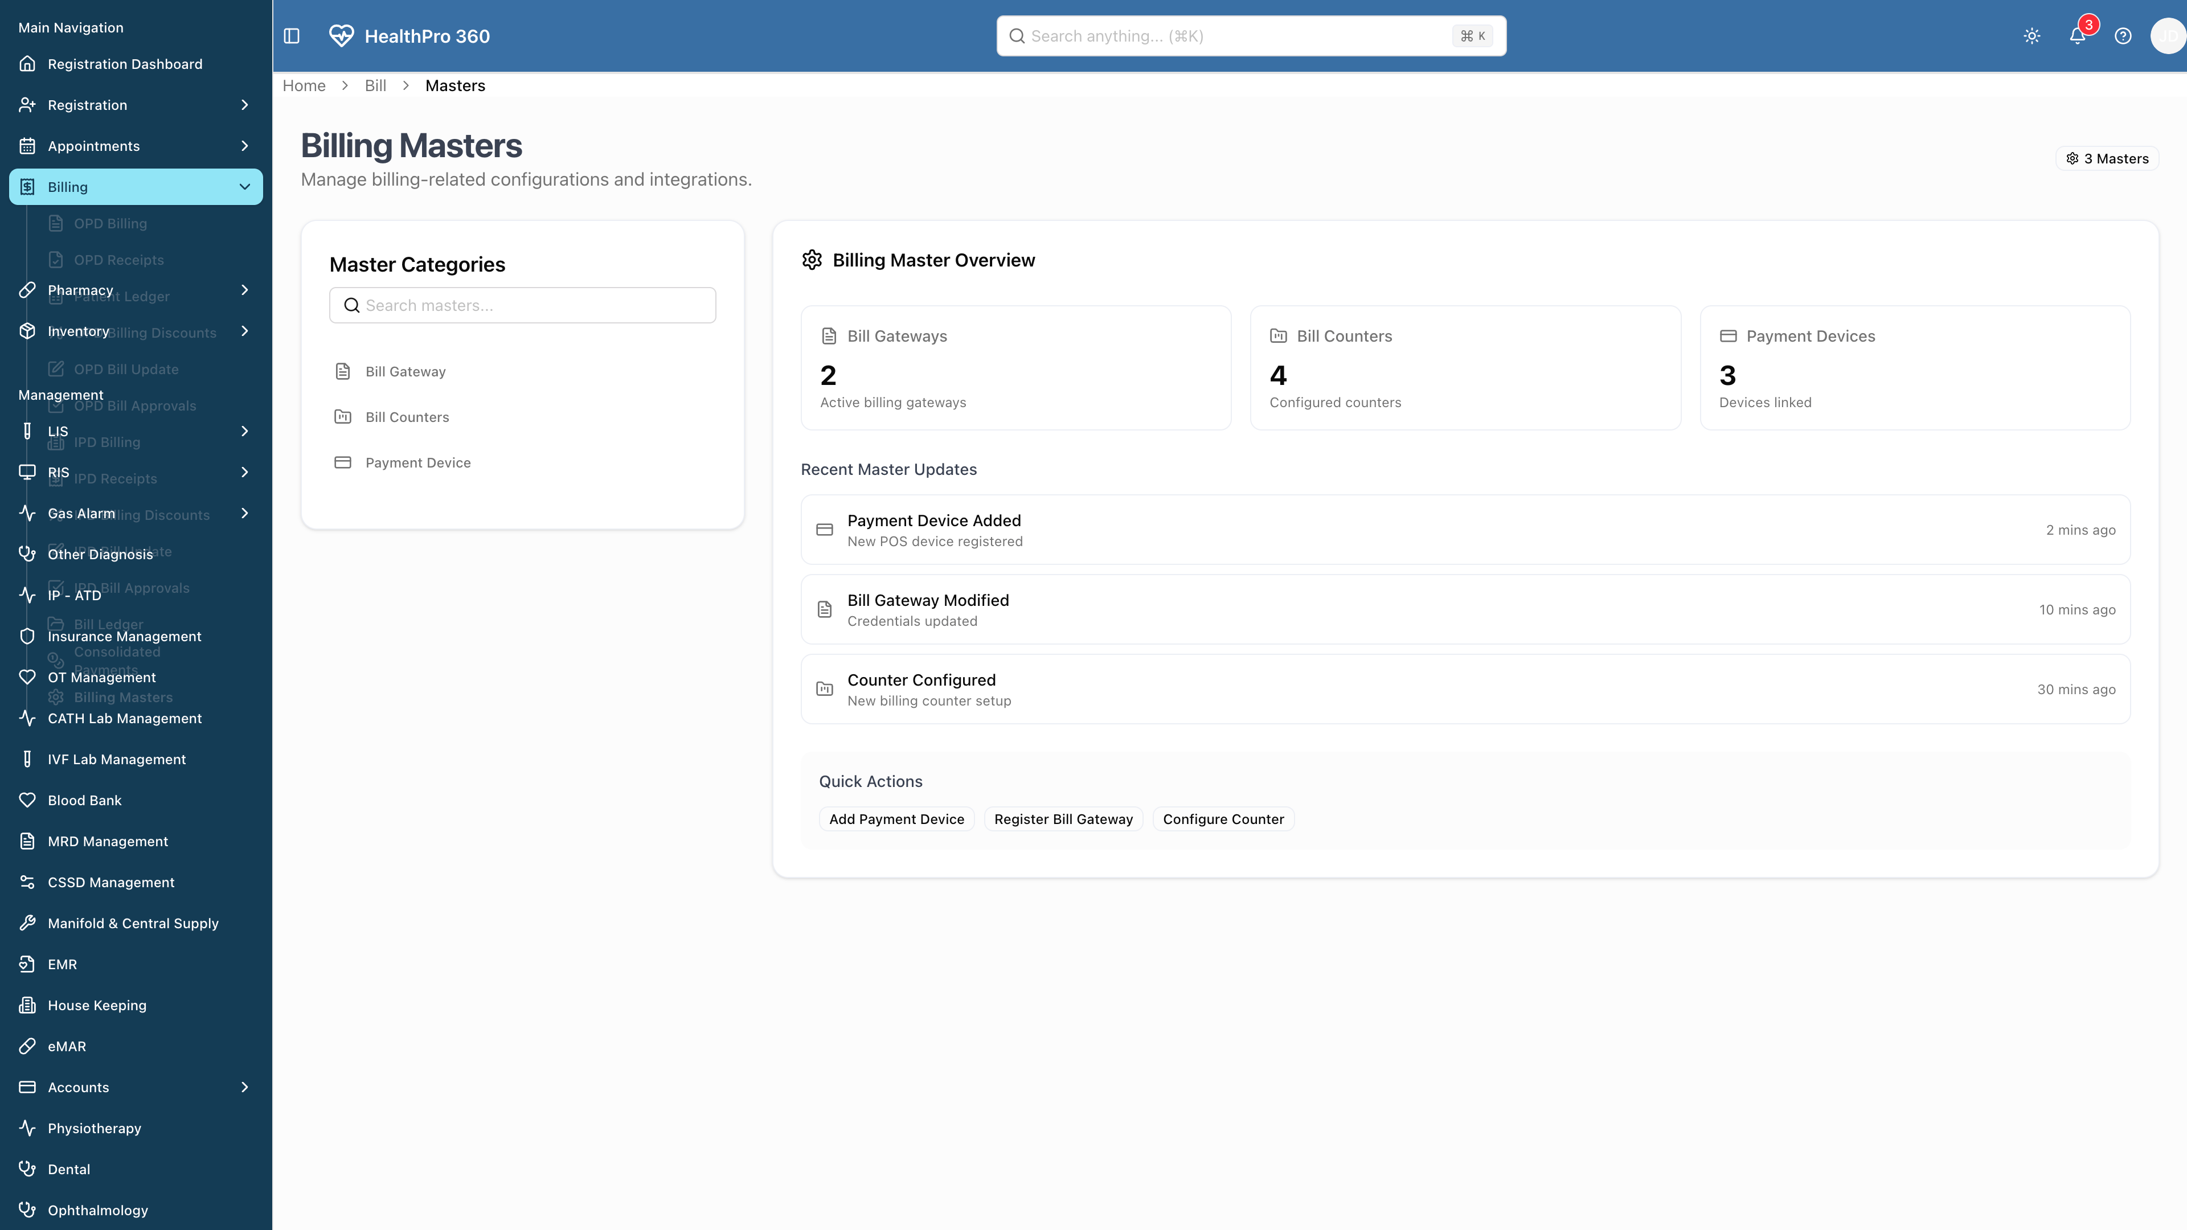The width and height of the screenshot is (2187, 1230).
Task: Click the Billing Master Overview gear icon
Action: coord(812,260)
